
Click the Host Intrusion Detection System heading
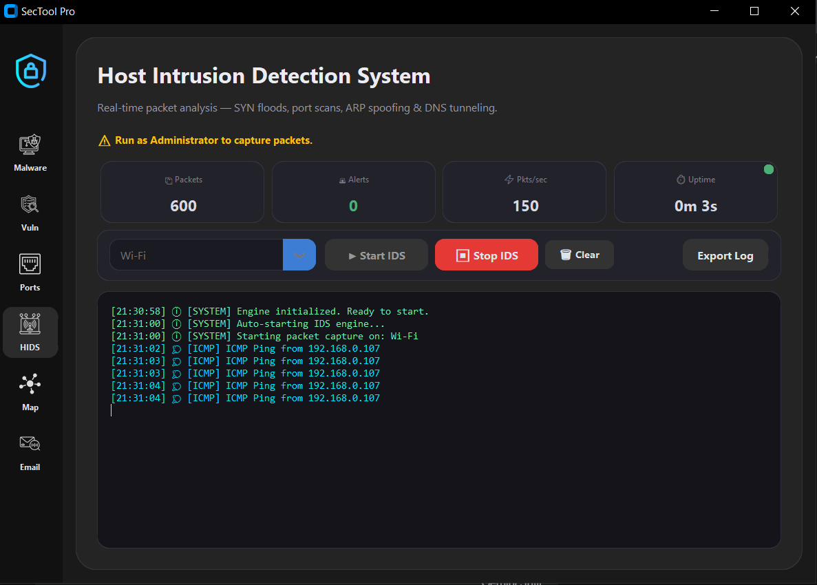264,76
